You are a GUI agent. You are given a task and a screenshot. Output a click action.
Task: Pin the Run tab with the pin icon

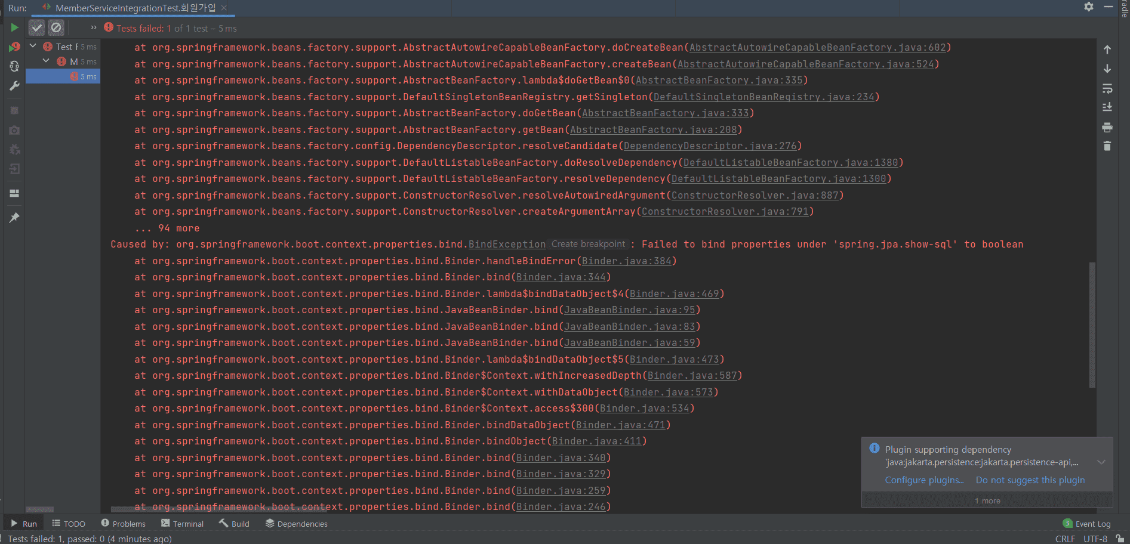14,218
